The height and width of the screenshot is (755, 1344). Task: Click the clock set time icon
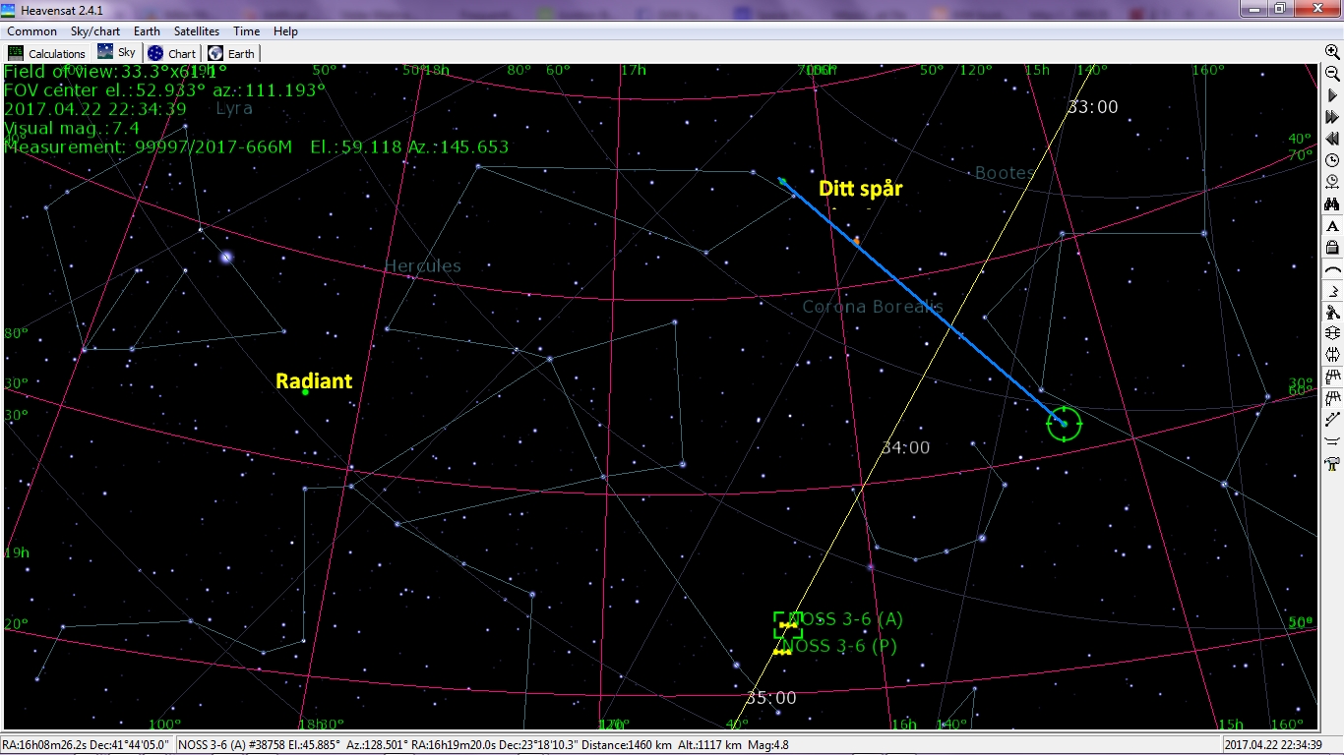coord(1333,160)
